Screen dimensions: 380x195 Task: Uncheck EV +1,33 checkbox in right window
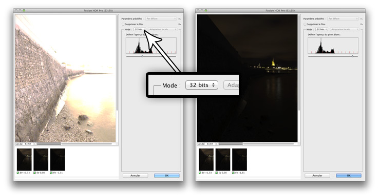coord(200,173)
